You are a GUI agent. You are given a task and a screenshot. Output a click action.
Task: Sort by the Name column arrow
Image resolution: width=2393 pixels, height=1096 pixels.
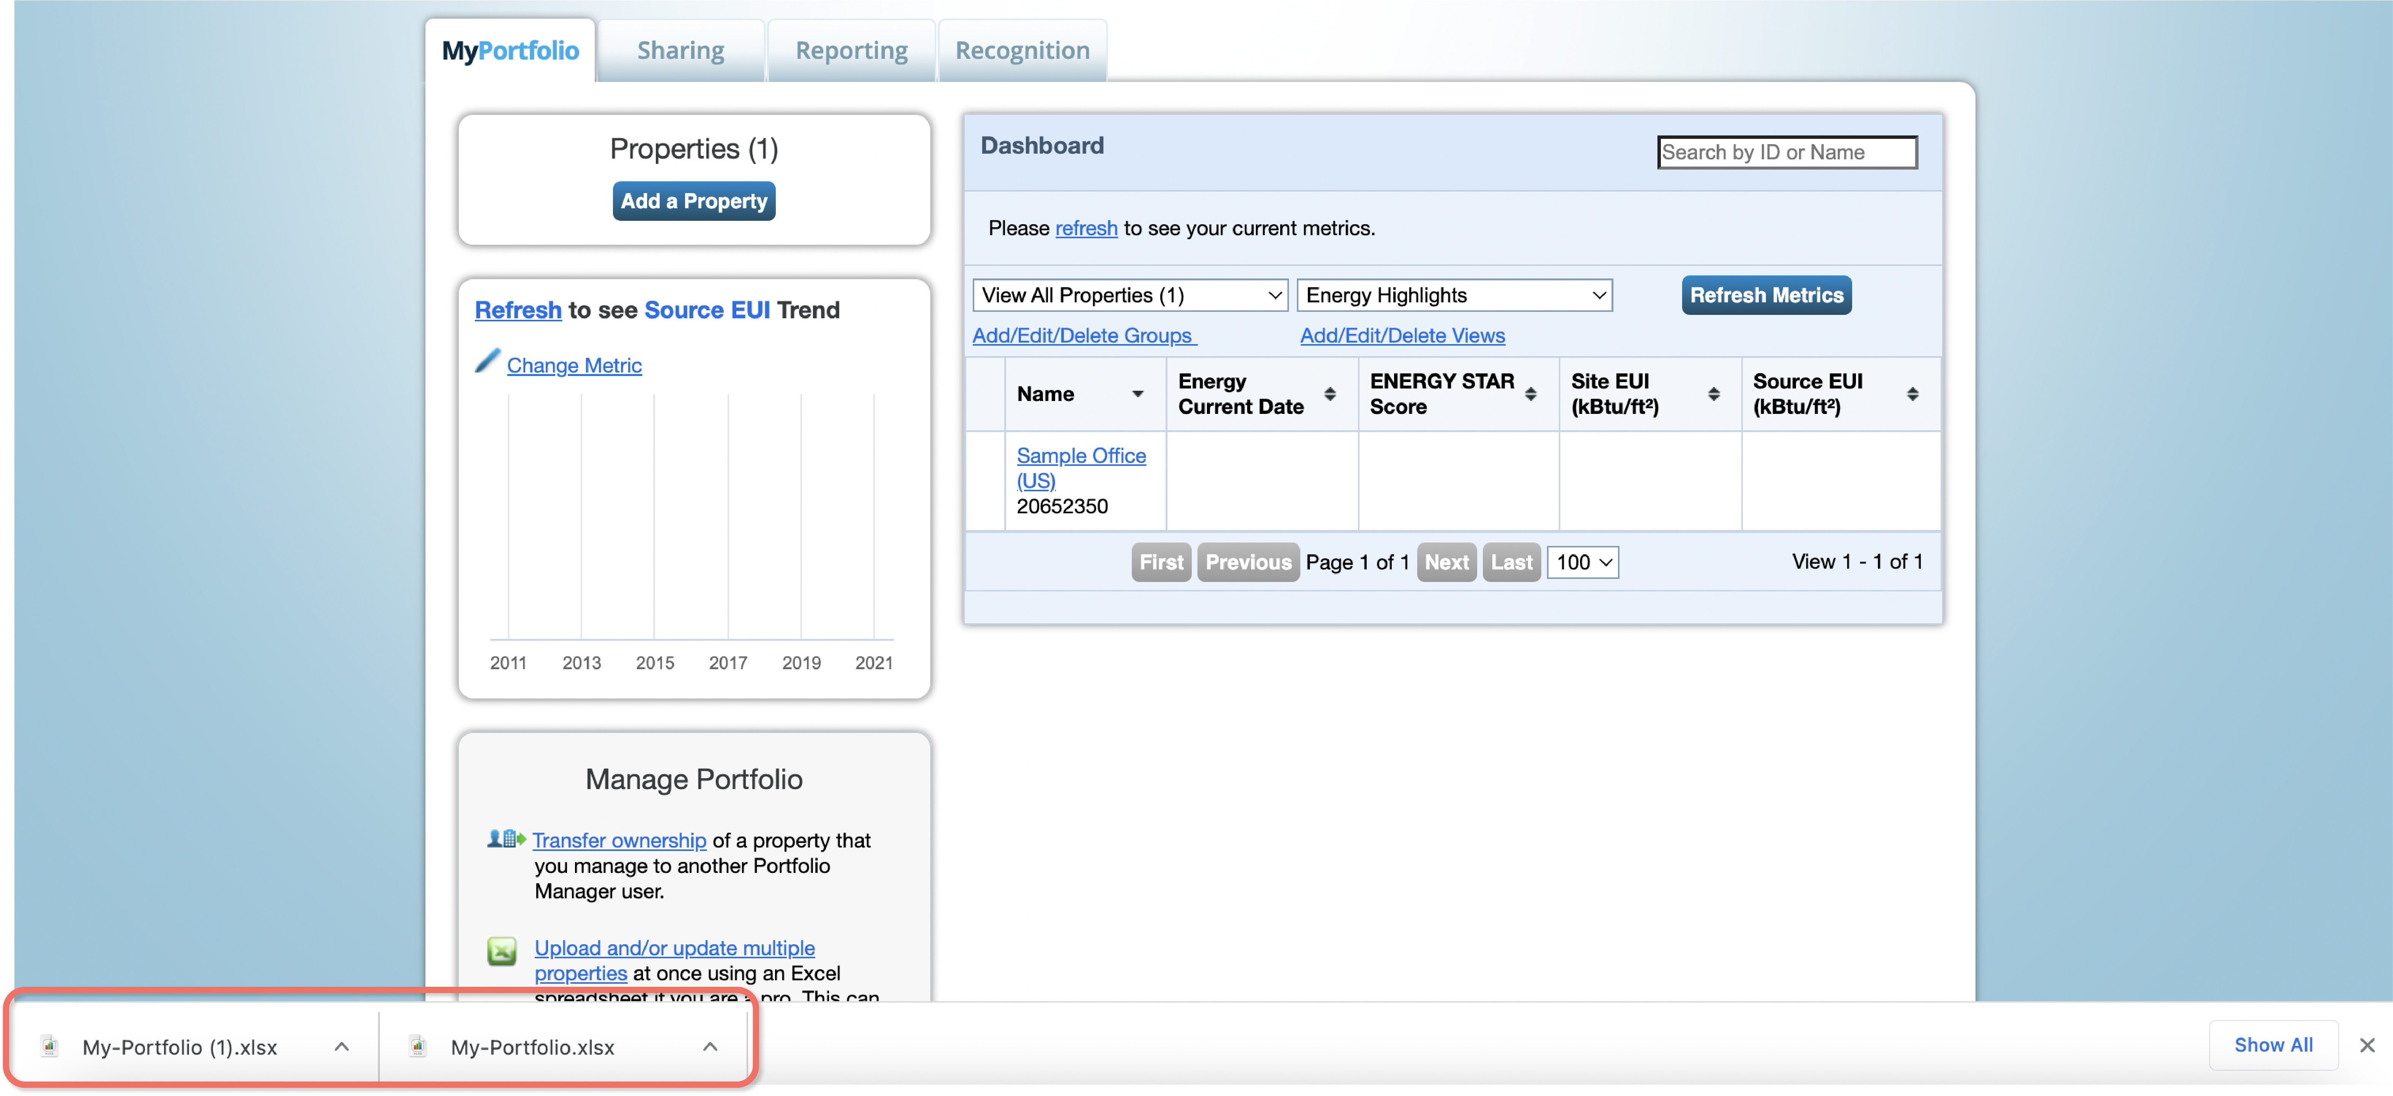pos(1137,394)
